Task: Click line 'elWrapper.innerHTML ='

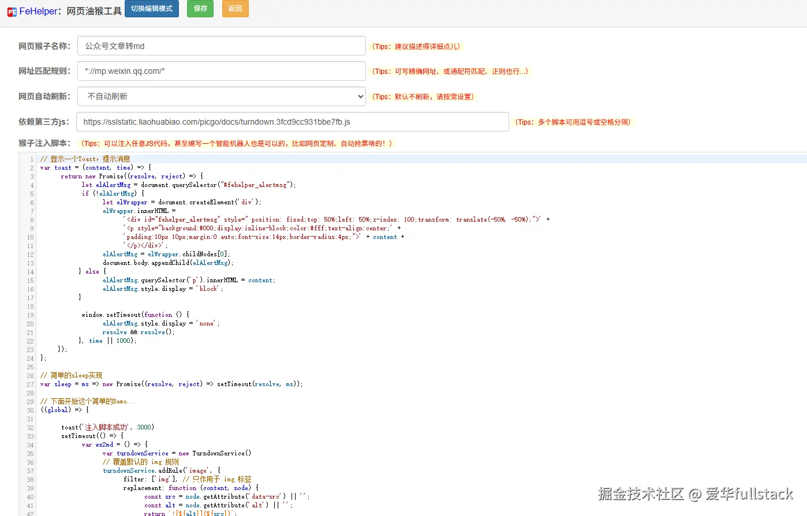Action: click(x=139, y=211)
